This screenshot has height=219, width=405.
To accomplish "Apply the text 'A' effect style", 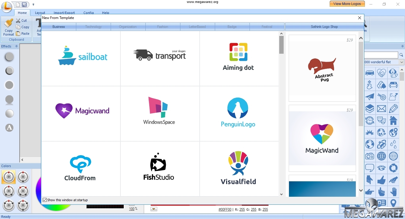I will (9, 128).
